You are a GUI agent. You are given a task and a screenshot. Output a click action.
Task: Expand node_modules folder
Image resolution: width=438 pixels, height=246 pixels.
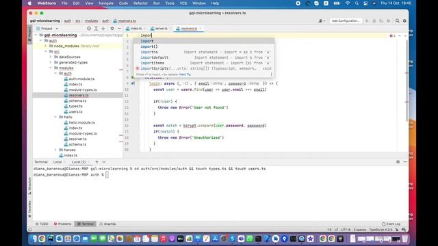click(46, 46)
